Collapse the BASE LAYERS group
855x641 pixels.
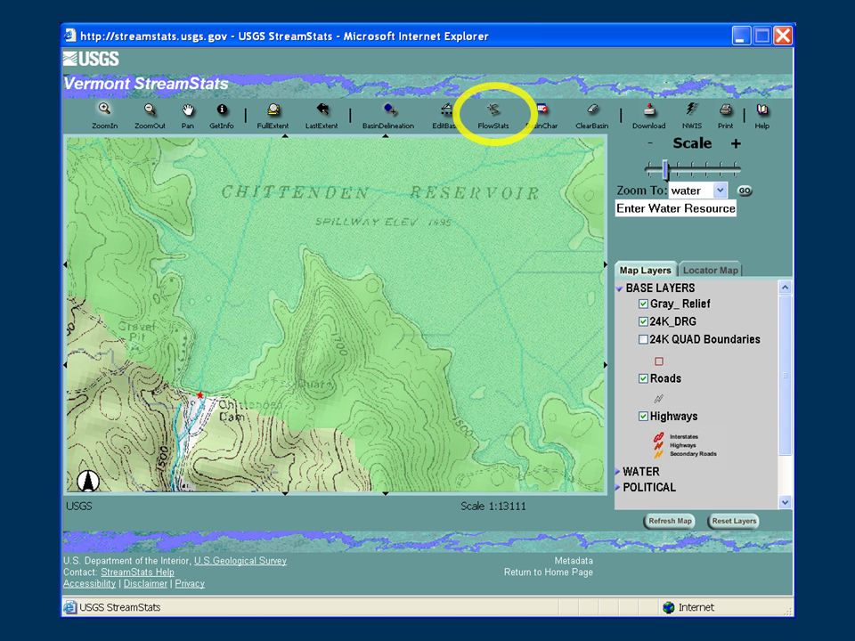[x=620, y=288]
